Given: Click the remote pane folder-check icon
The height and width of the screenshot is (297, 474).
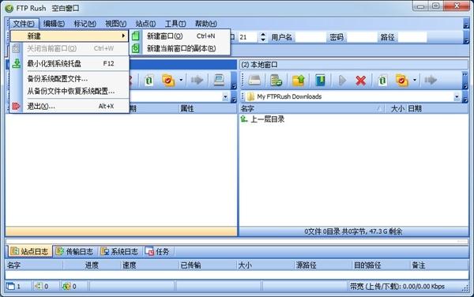Looking at the screenshot, I should [168, 80].
